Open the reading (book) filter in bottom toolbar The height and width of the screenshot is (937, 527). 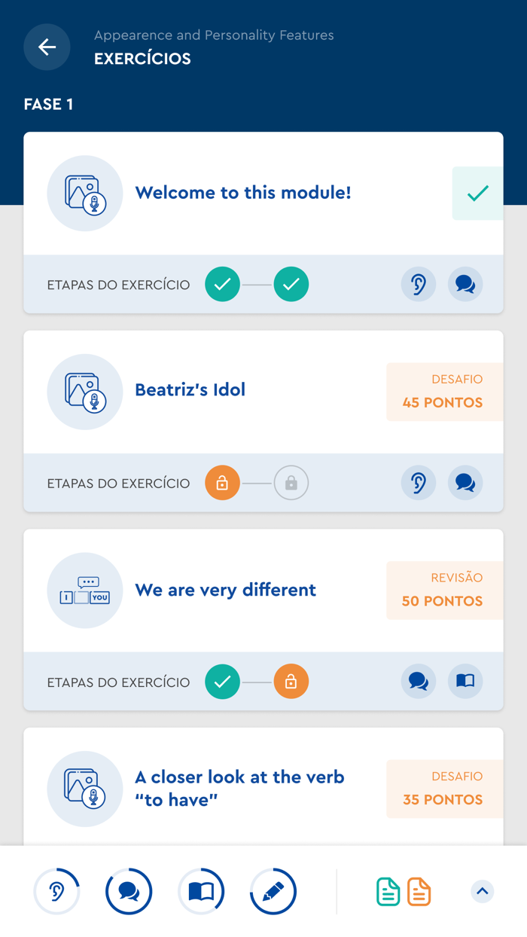[201, 891]
